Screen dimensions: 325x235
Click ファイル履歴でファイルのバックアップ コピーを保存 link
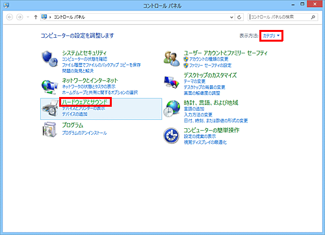click(101, 65)
